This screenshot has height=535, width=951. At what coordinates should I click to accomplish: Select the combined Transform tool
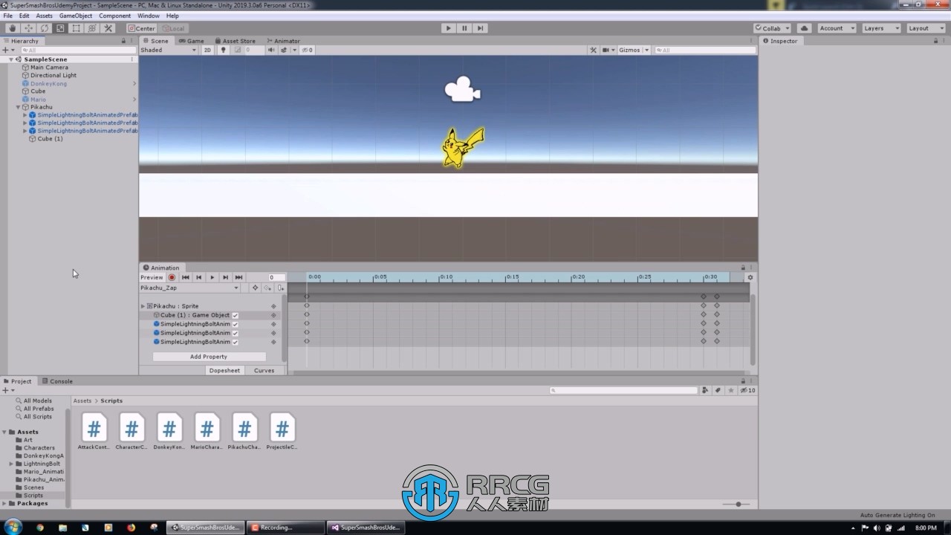click(x=92, y=28)
